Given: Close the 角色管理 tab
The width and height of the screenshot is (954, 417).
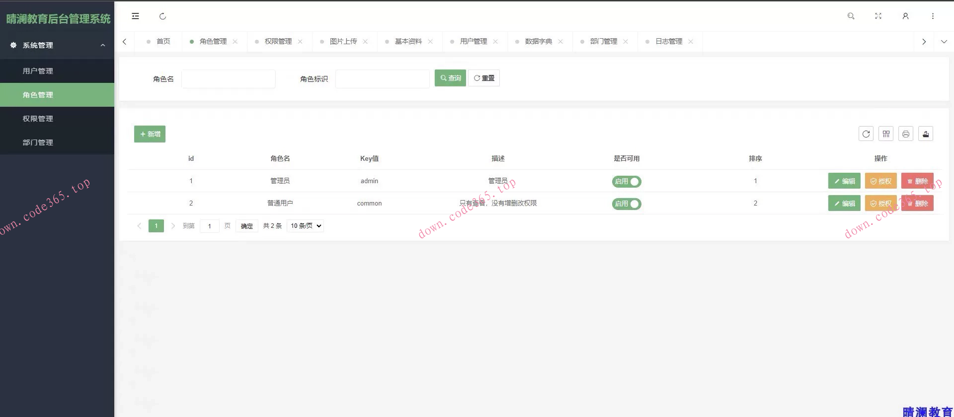Looking at the screenshot, I should [235, 42].
